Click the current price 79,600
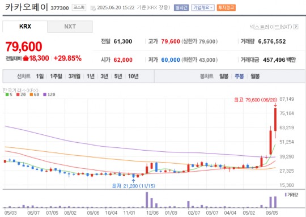 click(x=24, y=46)
